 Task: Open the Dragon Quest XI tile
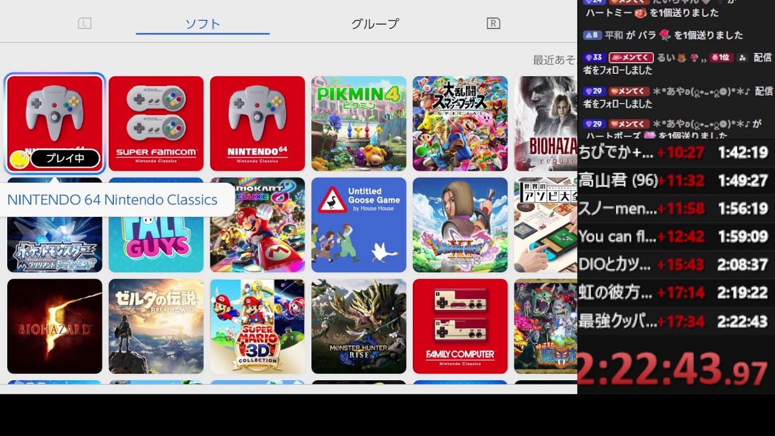tap(460, 225)
